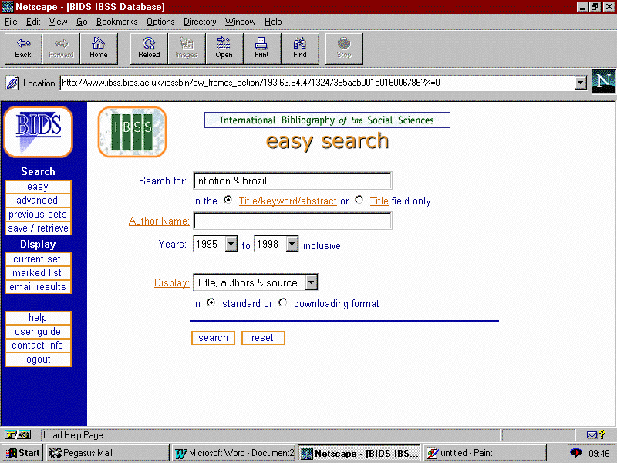The image size is (617, 463).
Task: Click the Find binoculars button
Action: click(300, 49)
